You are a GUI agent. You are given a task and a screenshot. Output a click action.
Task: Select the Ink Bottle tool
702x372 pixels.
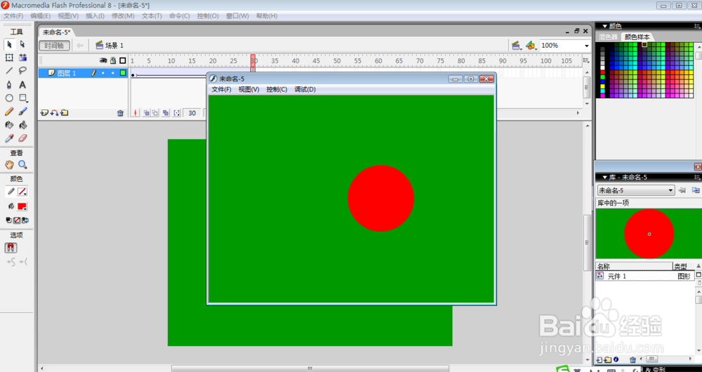9,125
